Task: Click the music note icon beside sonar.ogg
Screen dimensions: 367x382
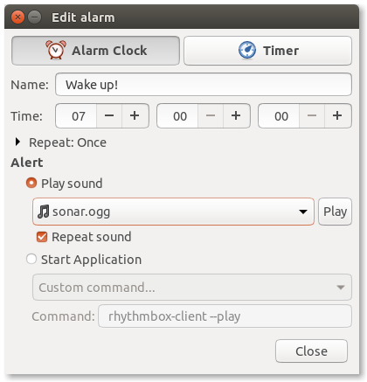Action: (43, 212)
